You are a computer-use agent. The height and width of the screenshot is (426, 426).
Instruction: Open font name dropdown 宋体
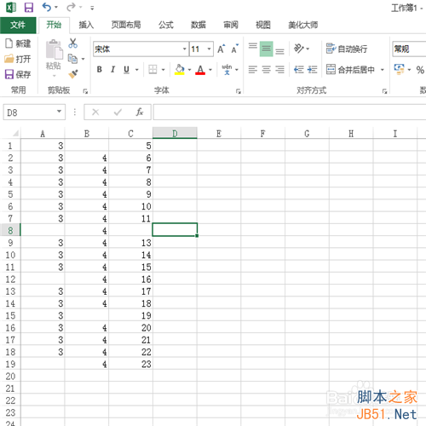coord(185,49)
